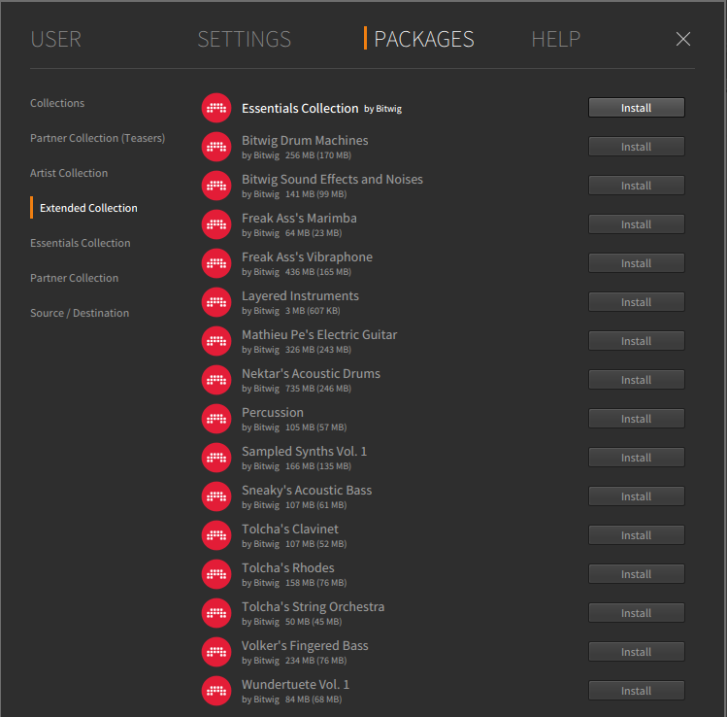Image resolution: width=727 pixels, height=717 pixels.
Task: Install Bitwig Sound Effects and Noises
Action: 636,186
